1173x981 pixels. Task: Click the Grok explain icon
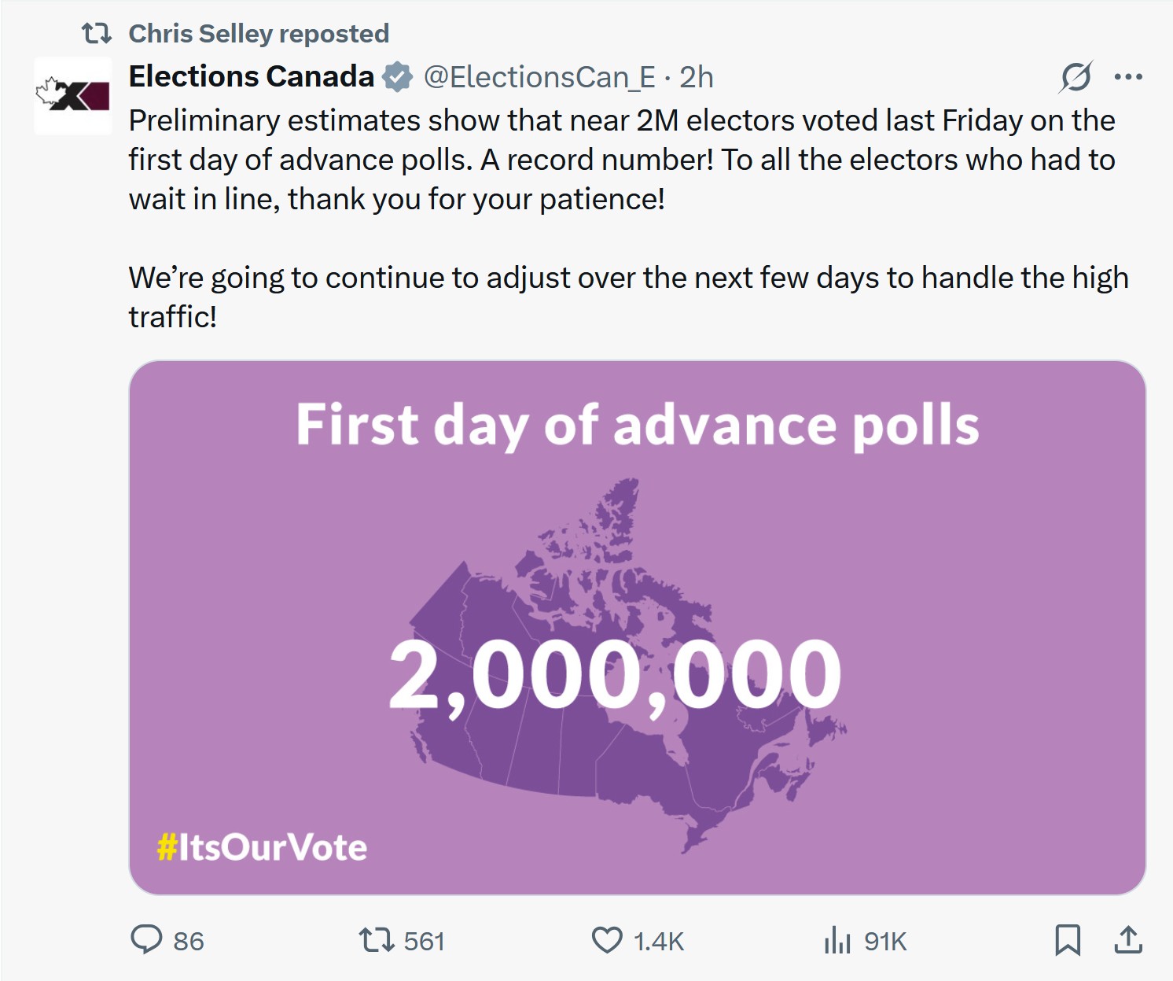coord(1076,77)
